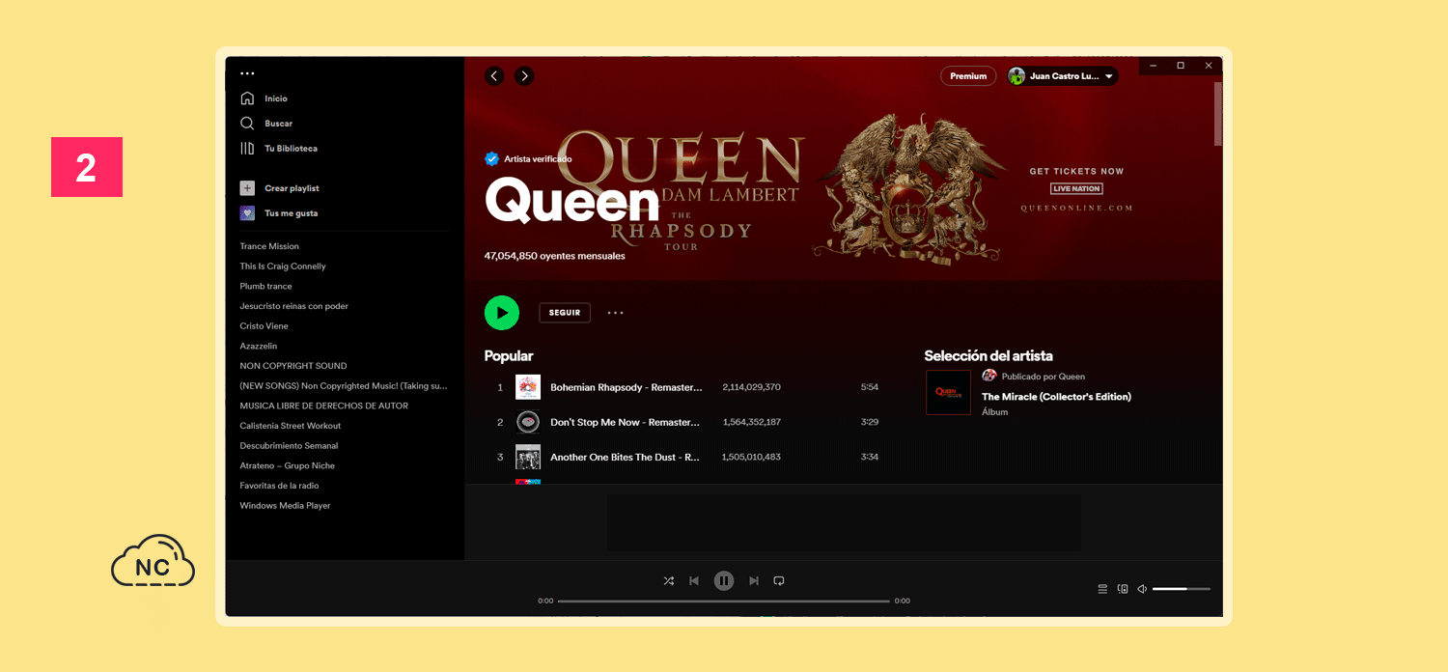Open the Azazzelin playlist
The height and width of the screenshot is (672, 1448).
point(259,346)
